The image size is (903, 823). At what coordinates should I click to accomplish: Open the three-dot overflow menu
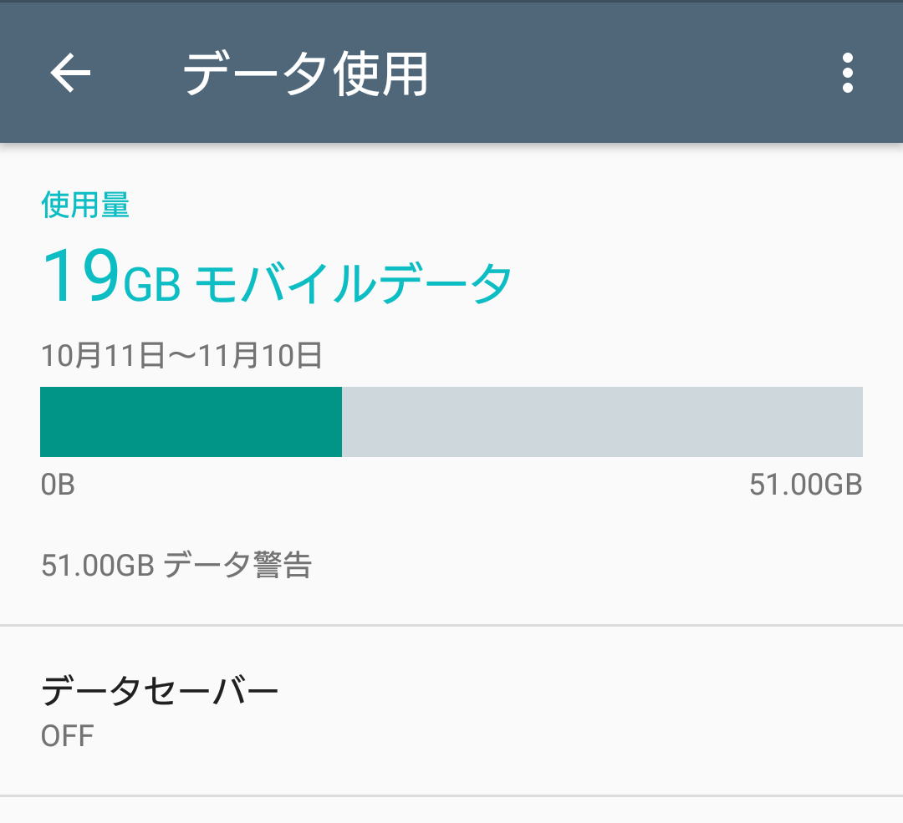click(x=848, y=74)
